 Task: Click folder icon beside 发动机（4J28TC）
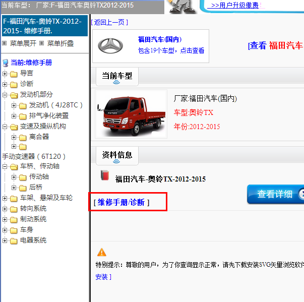click(23, 106)
